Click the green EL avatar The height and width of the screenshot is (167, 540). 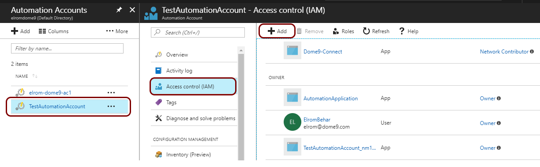pyautogui.click(x=292, y=122)
